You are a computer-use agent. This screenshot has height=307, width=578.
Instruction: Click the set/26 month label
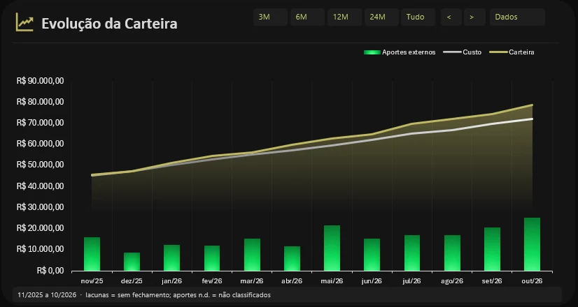click(x=492, y=281)
